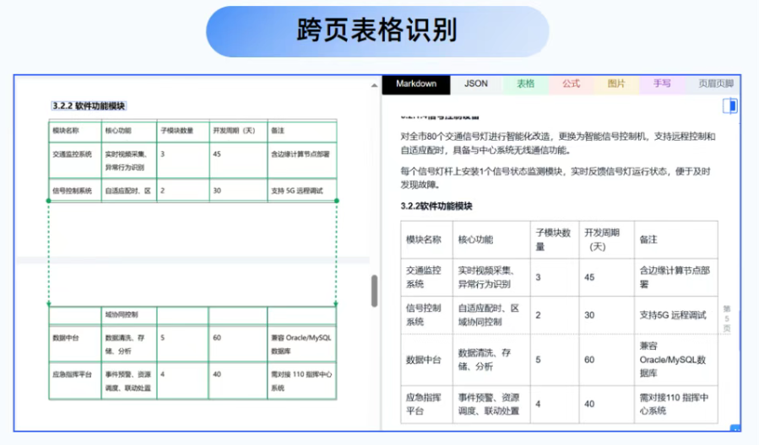This screenshot has height=445, width=759.
Task: Click the 60 cell in source document table
Action: (238, 344)
